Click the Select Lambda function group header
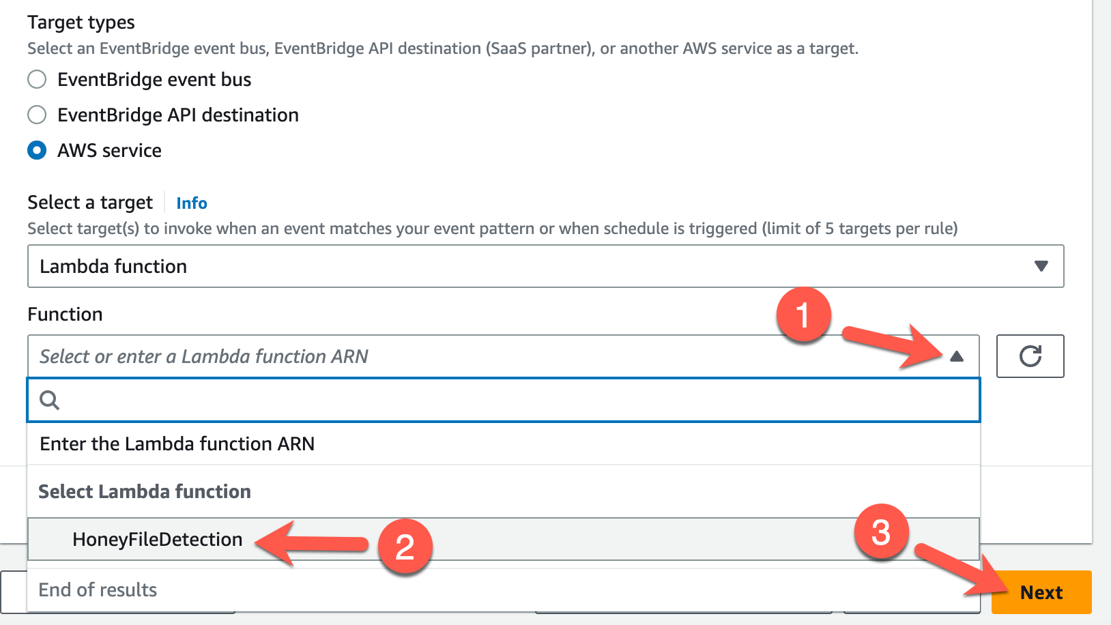 [x=145, y=492]
